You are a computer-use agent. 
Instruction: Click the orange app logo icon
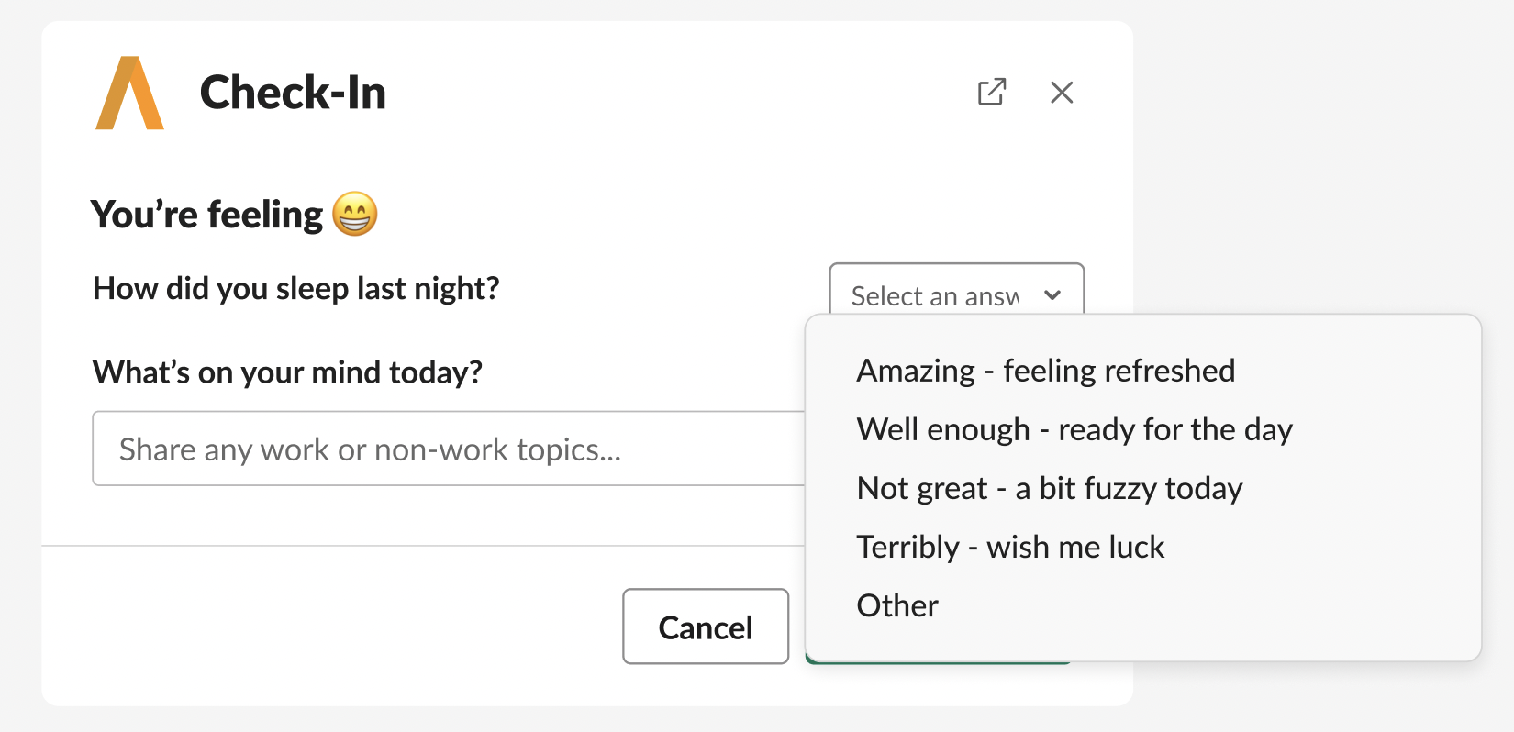[130, 94]
